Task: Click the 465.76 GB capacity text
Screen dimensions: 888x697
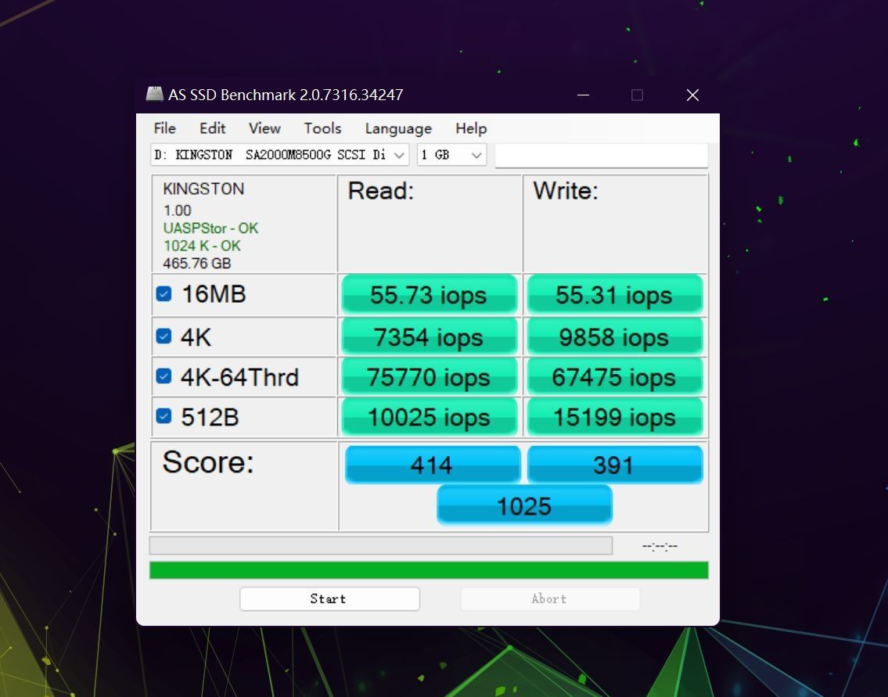Action: [x=197, y=264]
